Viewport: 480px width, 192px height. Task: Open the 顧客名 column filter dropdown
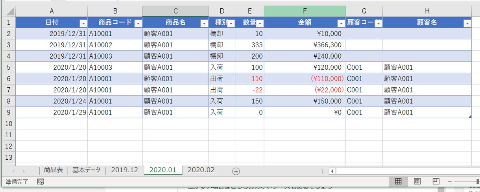click(x=467, y=24)
